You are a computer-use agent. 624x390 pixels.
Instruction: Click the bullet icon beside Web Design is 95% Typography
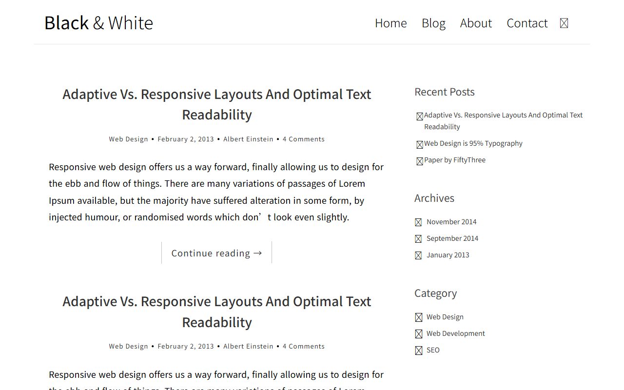(x=420, y=144)
